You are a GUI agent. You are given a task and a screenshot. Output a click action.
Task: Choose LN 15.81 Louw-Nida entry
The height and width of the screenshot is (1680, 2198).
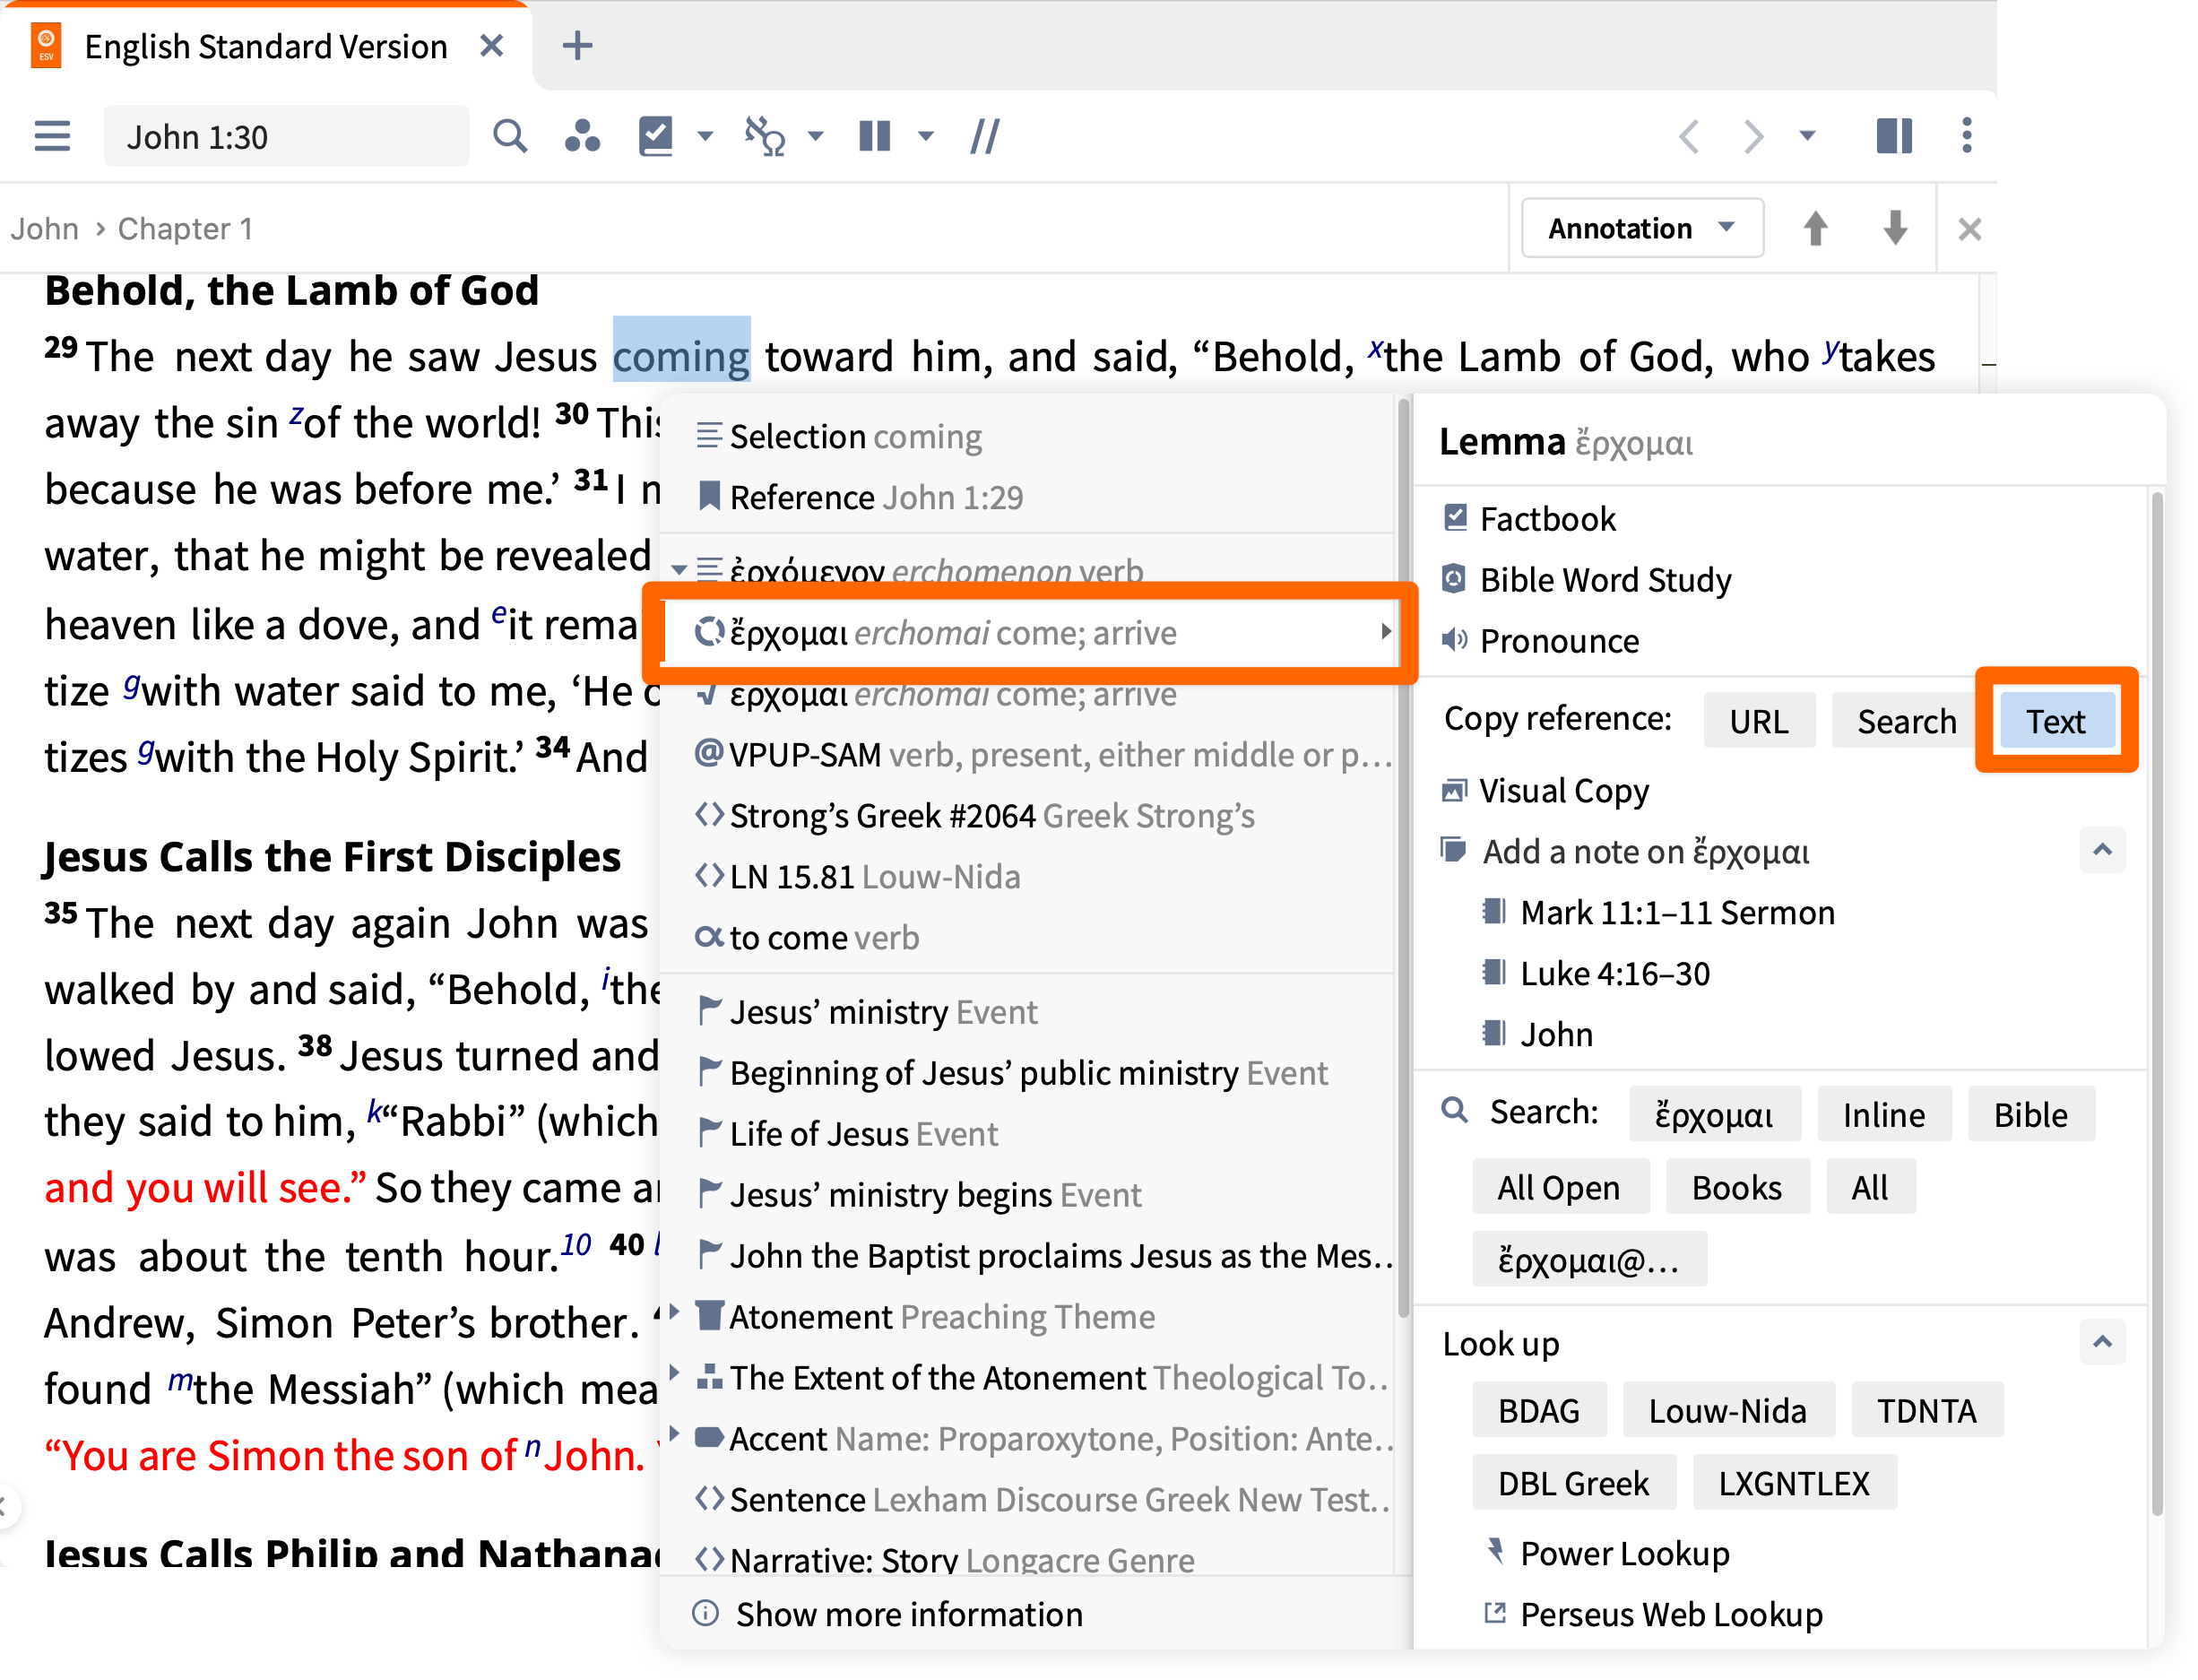click(1028, 877)
